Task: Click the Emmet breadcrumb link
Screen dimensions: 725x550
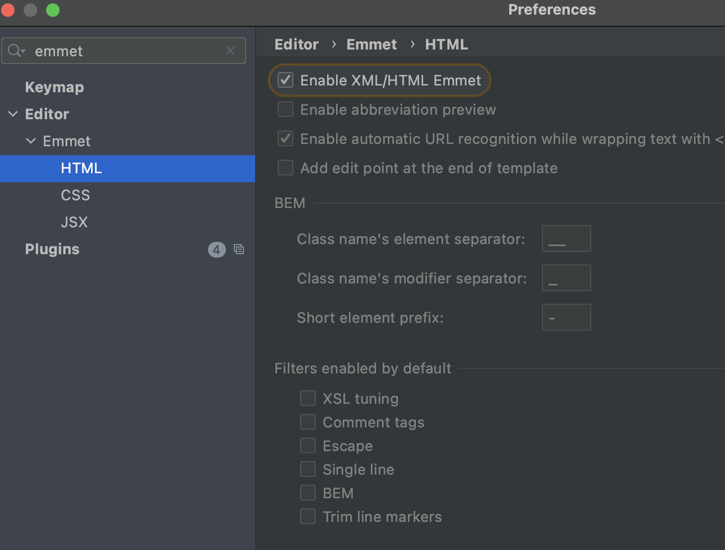Action: tap(371, 44)
